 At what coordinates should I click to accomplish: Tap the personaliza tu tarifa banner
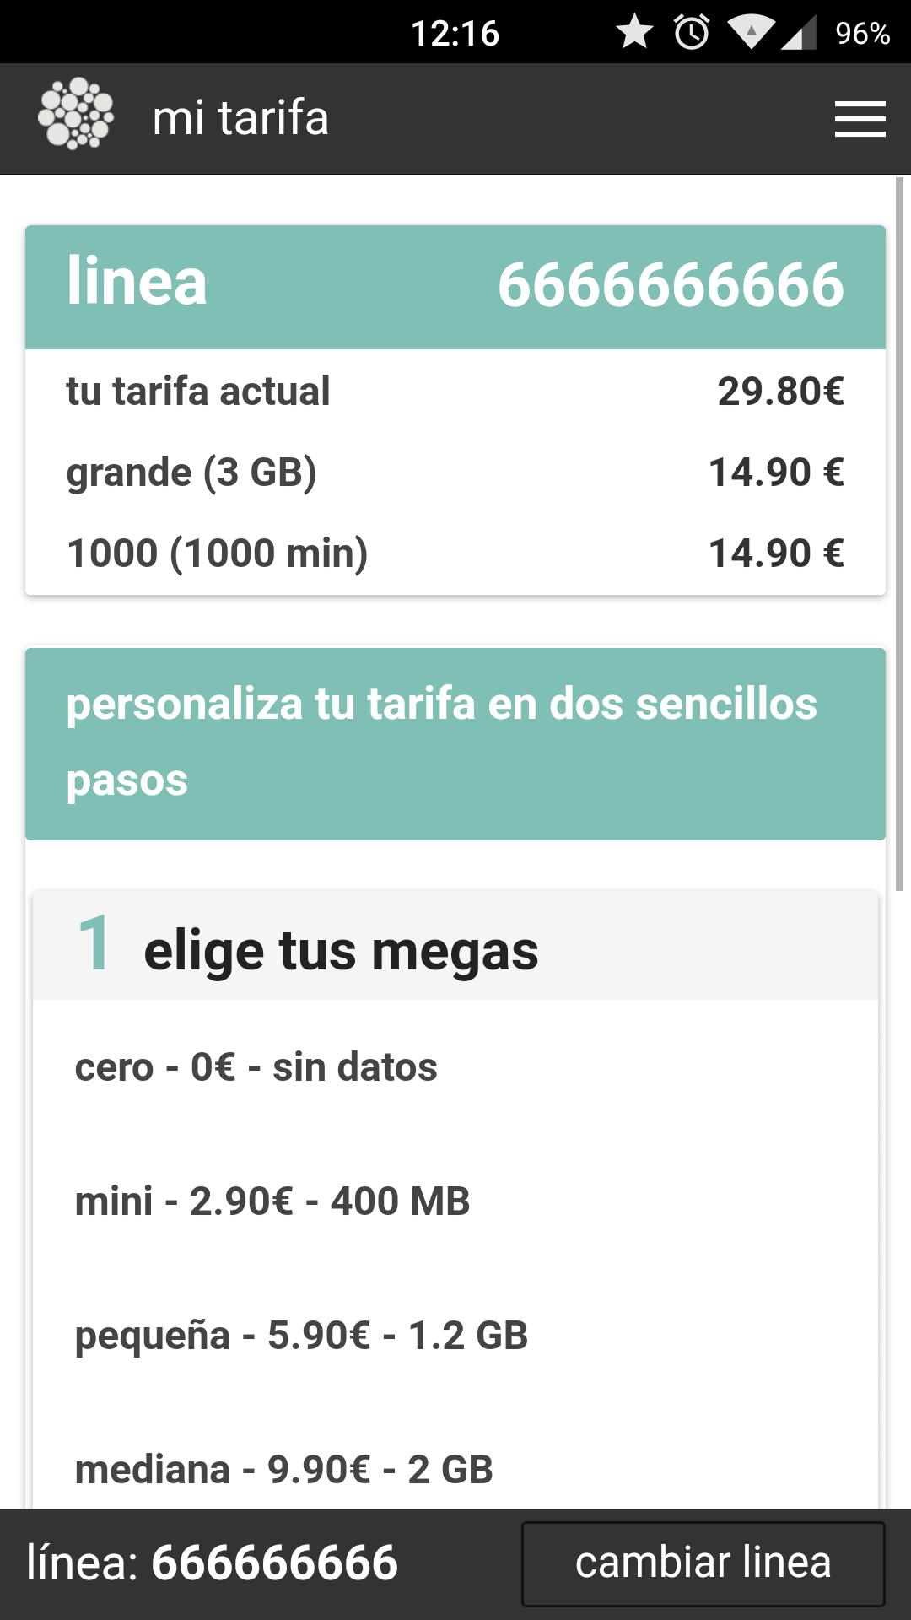click(x=455, y=742)
